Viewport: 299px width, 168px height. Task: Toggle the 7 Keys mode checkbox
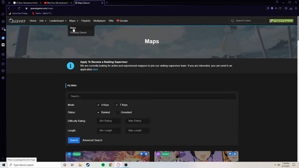click(117, 105)
